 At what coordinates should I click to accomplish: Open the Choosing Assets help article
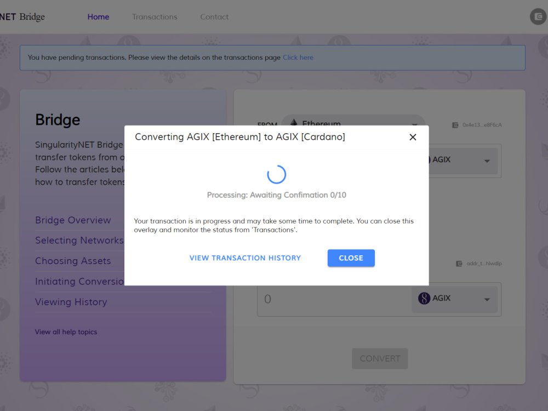[73, 261]
